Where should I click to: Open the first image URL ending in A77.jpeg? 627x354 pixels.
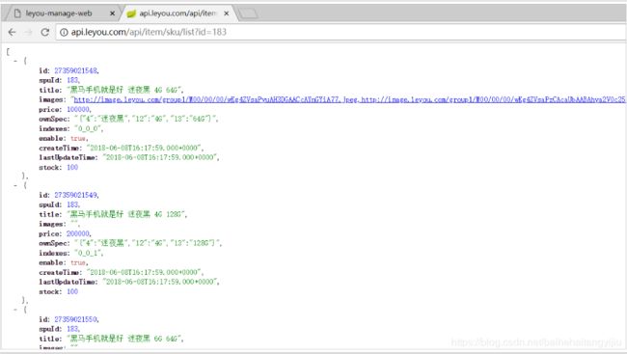[x=215, y=99]
